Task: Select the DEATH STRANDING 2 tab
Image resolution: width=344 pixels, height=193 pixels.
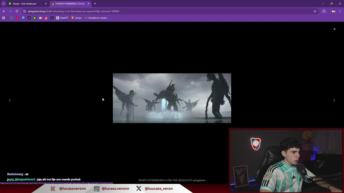Action: click(x=70, y=3)
